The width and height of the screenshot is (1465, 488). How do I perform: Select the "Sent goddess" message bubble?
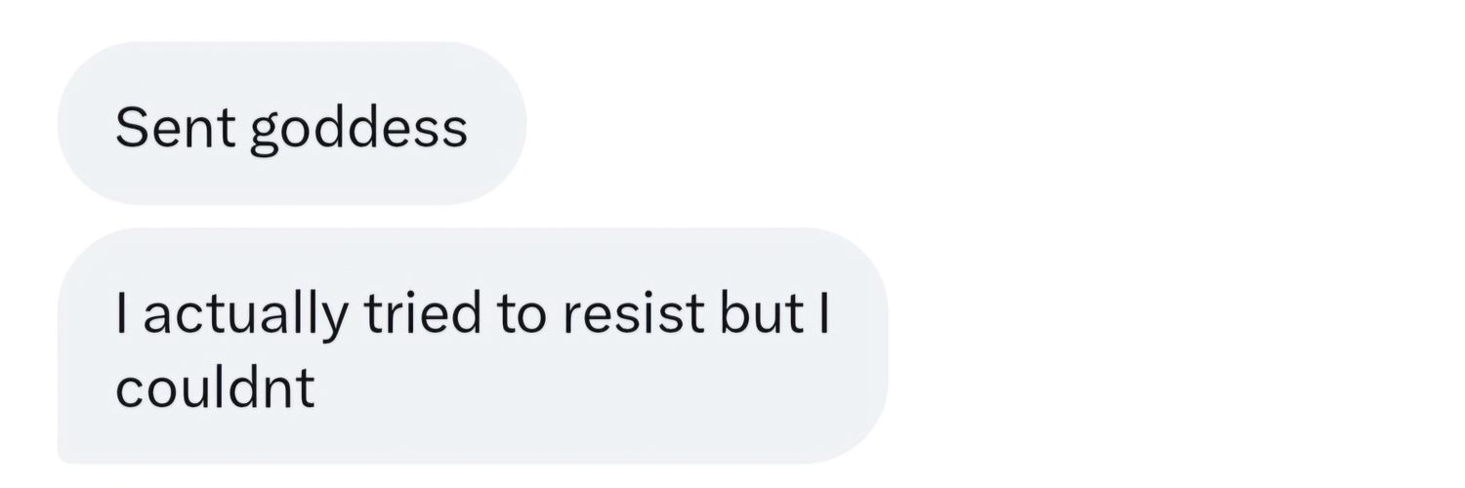tap(291, 123)
